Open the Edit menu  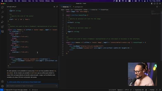coord(19,1)
